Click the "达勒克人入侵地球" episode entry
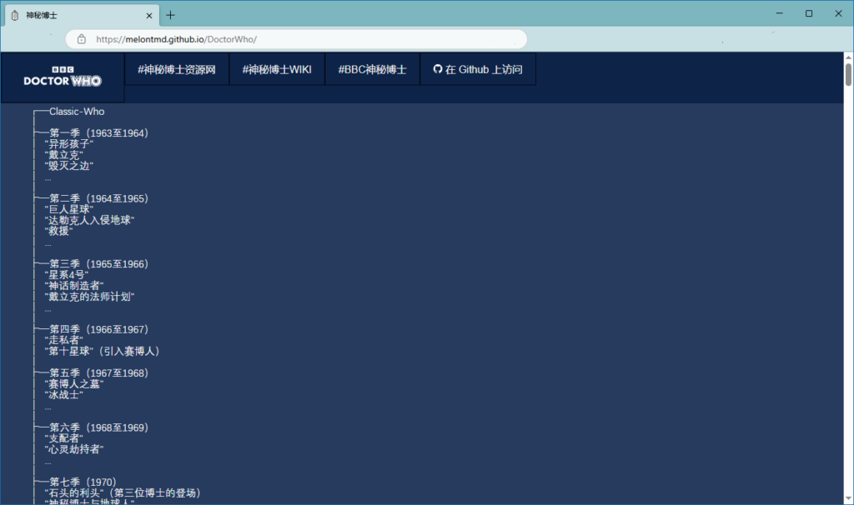The width and height of the screenshot is (854, 505). (x=90, y=220)
